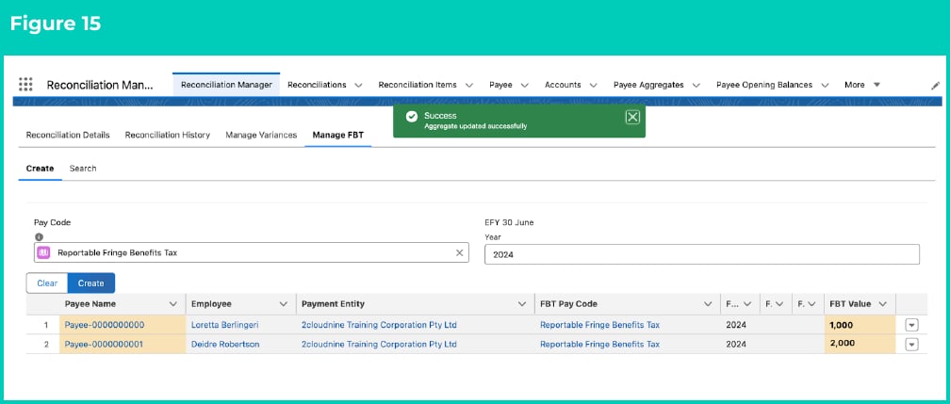Select the Manage FBT tab

(x=338, y=135)
